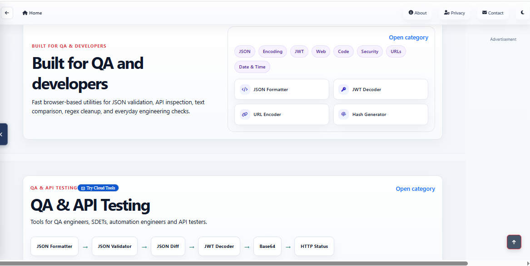This screenshot has width=530, height=266.
Task: Open JWT Decoder in the QA workflow row
Action: click(219, 247)
